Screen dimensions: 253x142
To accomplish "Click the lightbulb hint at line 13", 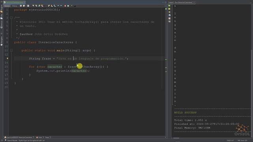I will (8, 59).
